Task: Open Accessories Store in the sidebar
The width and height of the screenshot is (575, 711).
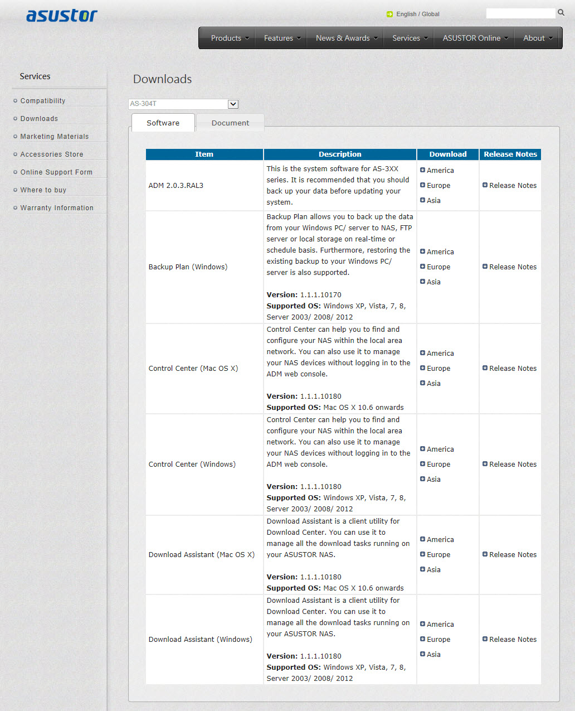Action: (52, 154)
